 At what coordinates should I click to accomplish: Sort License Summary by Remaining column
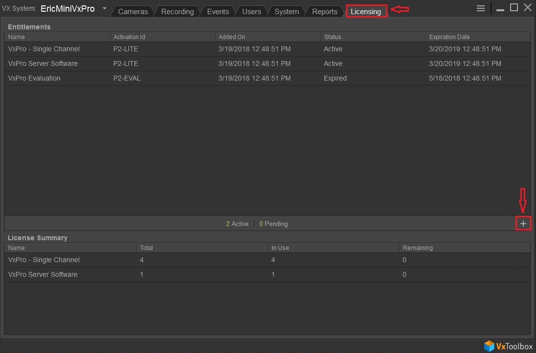pyautogui.click(x=465, y=248)
